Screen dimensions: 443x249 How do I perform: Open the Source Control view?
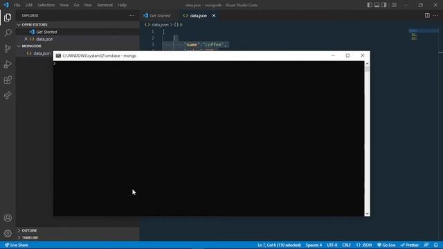pyautogui.click(x=8, y=48)
